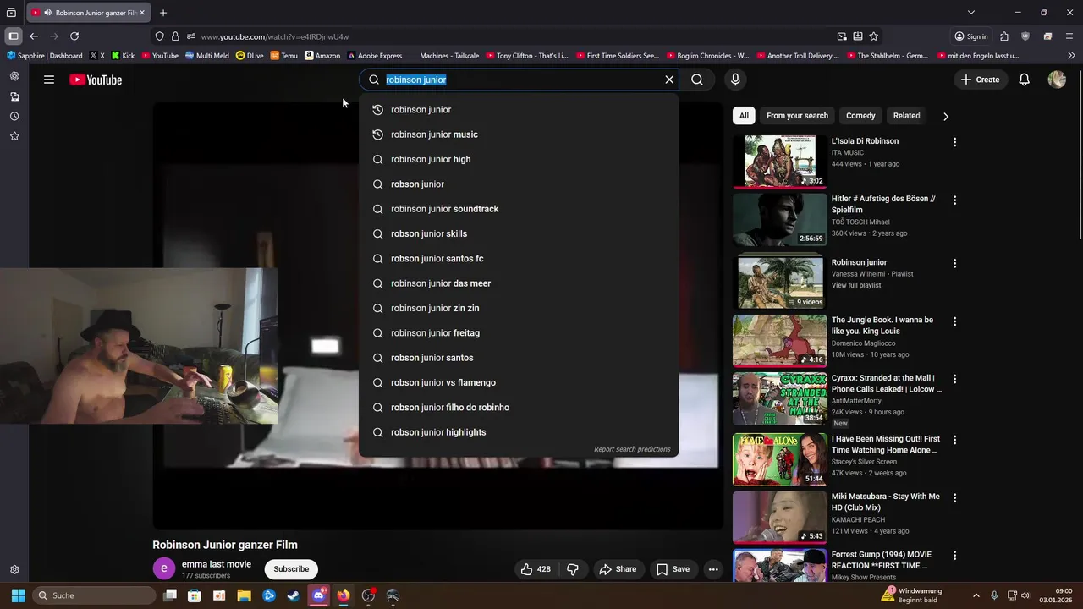
Task: Run search with the magnifier button
Action: (x=697, y=80)
